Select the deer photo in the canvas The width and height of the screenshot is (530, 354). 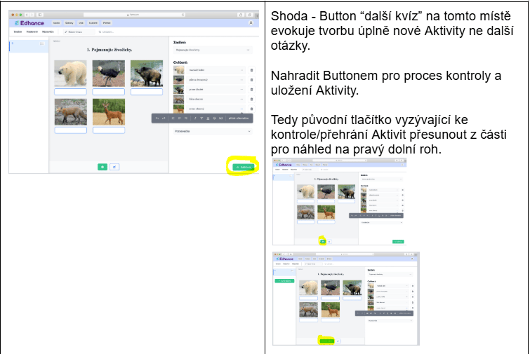pyautogui.click(x=109, y=112)
